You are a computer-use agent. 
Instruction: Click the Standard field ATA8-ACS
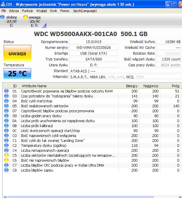coord(125,71)
